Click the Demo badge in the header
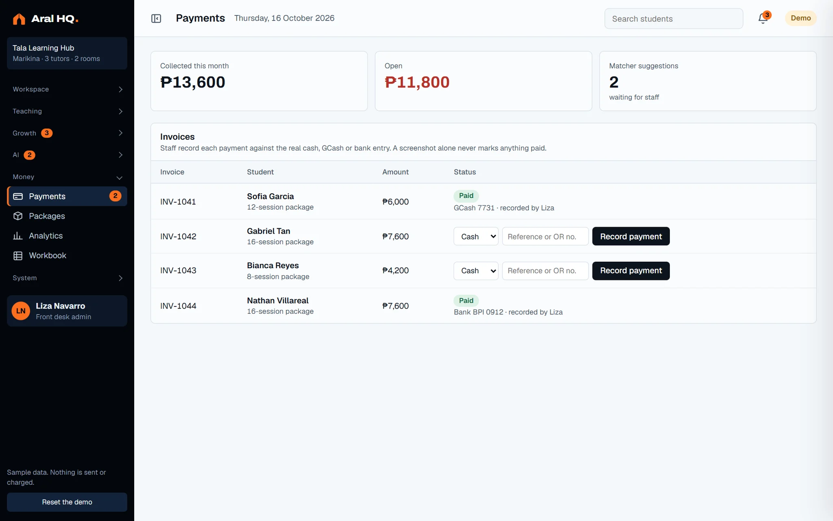The image size is (833, 521). point(800,18)
